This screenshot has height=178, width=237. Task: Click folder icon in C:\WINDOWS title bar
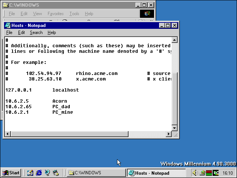click(6, 5)
